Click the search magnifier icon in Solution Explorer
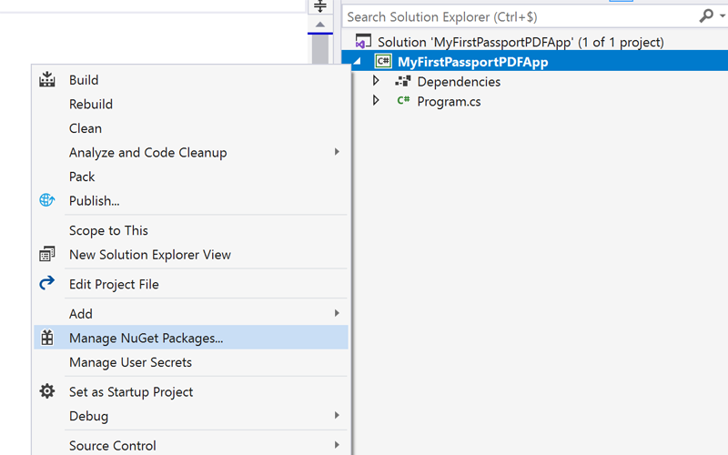This screenshot has height=455, width=728. pos(706,16)
